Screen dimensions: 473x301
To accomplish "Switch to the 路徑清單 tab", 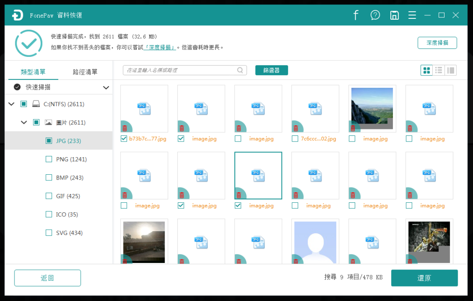I will pyautogui.click(x=85, y=72).
